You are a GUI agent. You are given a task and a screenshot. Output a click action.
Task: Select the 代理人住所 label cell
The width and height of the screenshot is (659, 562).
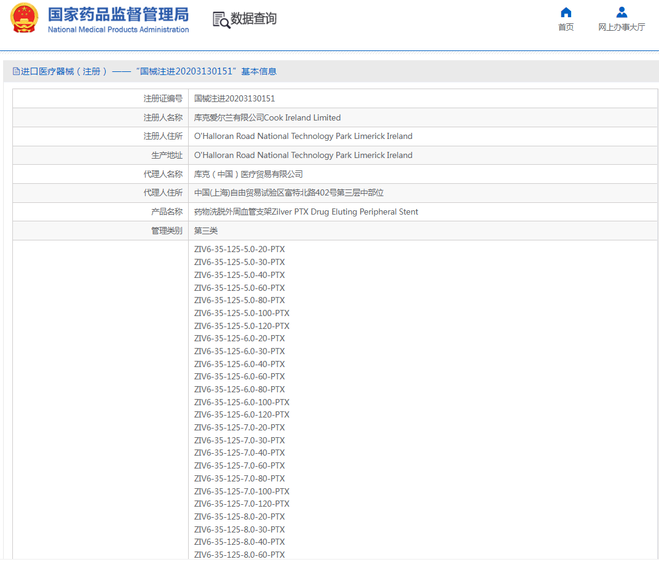click(x=100, y=192)
